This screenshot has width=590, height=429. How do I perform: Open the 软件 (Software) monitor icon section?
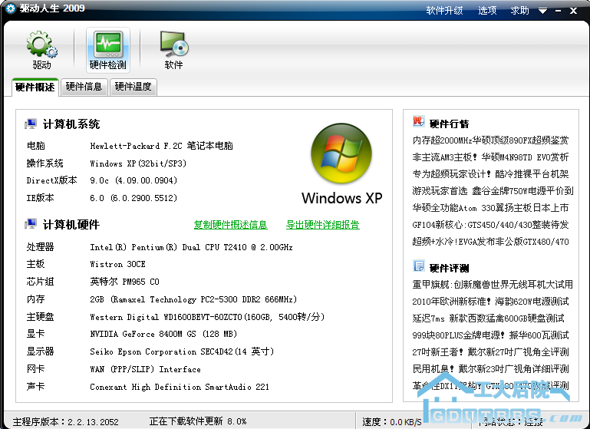(173, 46)
